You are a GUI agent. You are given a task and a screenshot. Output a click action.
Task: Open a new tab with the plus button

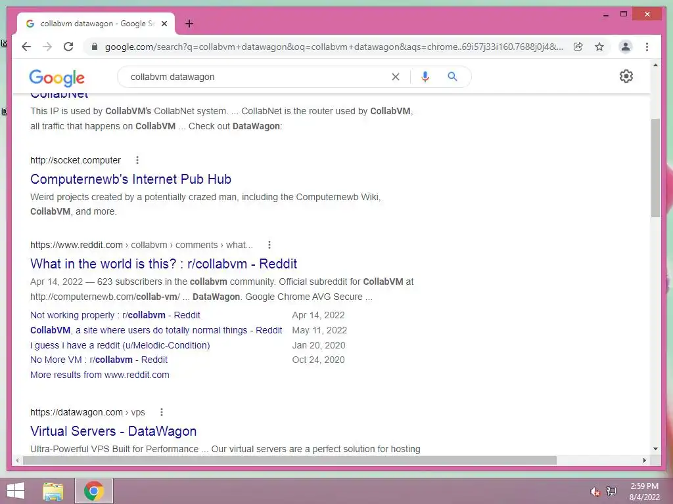(x=189, y=24)
